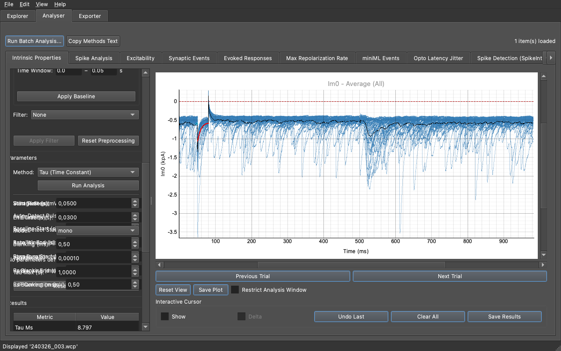
Task: Open the Edit menu
Action: point(25,4)
